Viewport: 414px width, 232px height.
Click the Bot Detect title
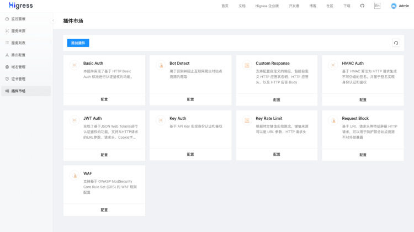(x=179, y=63)
